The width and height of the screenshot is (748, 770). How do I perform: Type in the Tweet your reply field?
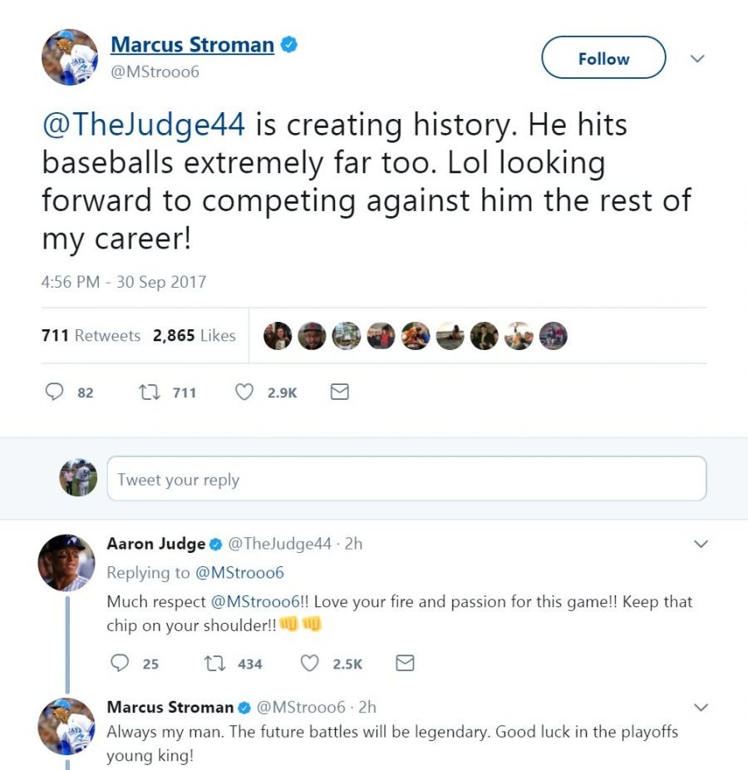pyautogui.click(x=406, y=479)
